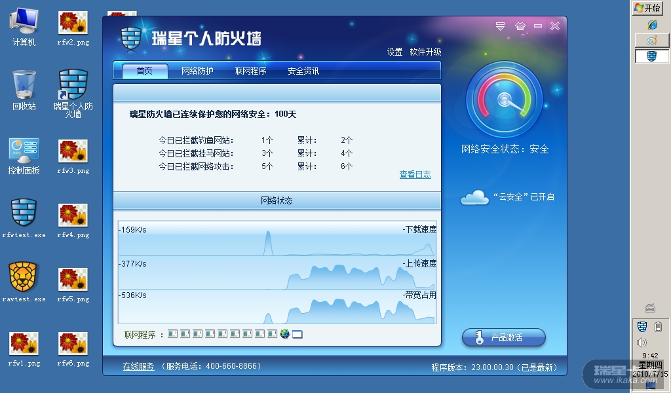Click the network security gauge dial
Viewport: 671px width, 393px height.
click(x=505, y=100)
